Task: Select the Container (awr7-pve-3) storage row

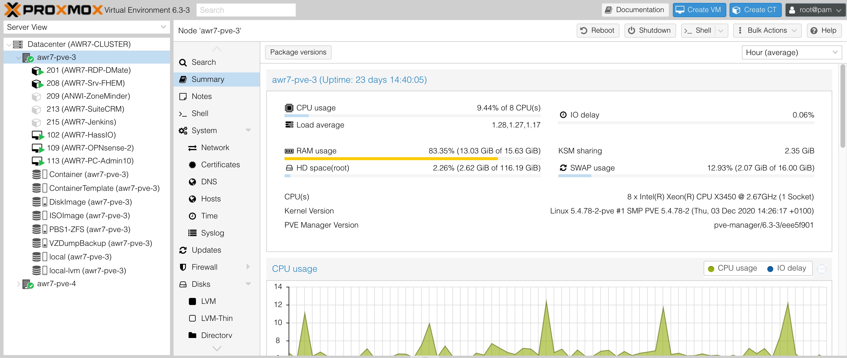Action: click(86, 175)
